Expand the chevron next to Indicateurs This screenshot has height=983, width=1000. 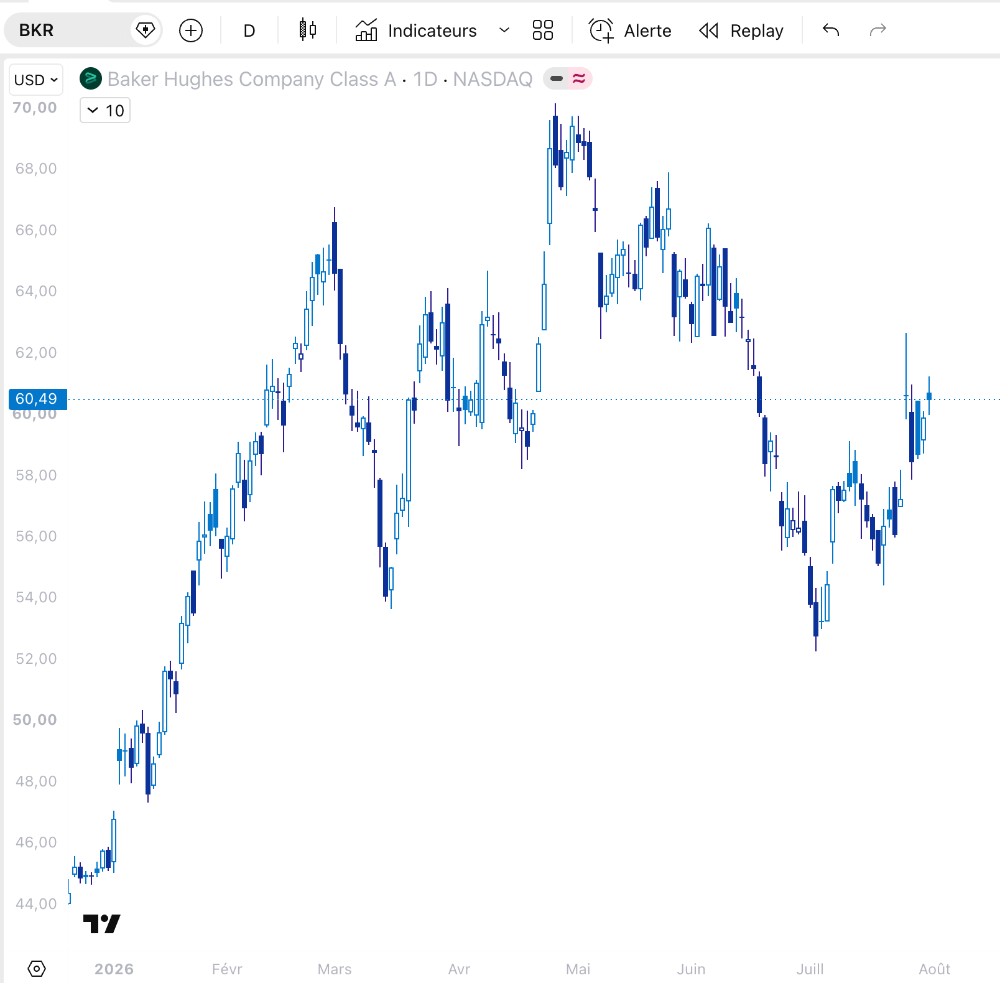[504, 30]
